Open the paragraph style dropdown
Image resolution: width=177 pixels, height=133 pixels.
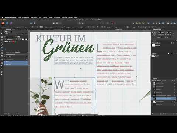pos(70,27)
